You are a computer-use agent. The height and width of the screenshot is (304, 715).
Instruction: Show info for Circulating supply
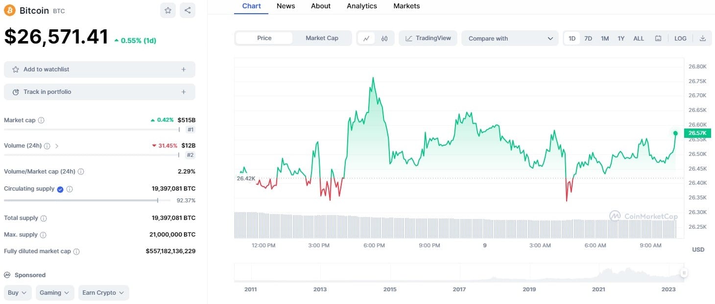pos(70,189)
